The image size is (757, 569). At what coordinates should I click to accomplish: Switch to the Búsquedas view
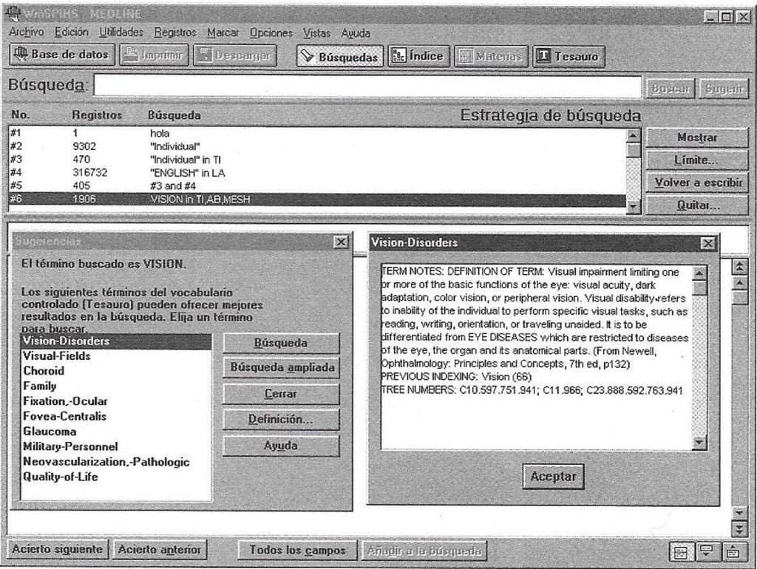[339, 56]
